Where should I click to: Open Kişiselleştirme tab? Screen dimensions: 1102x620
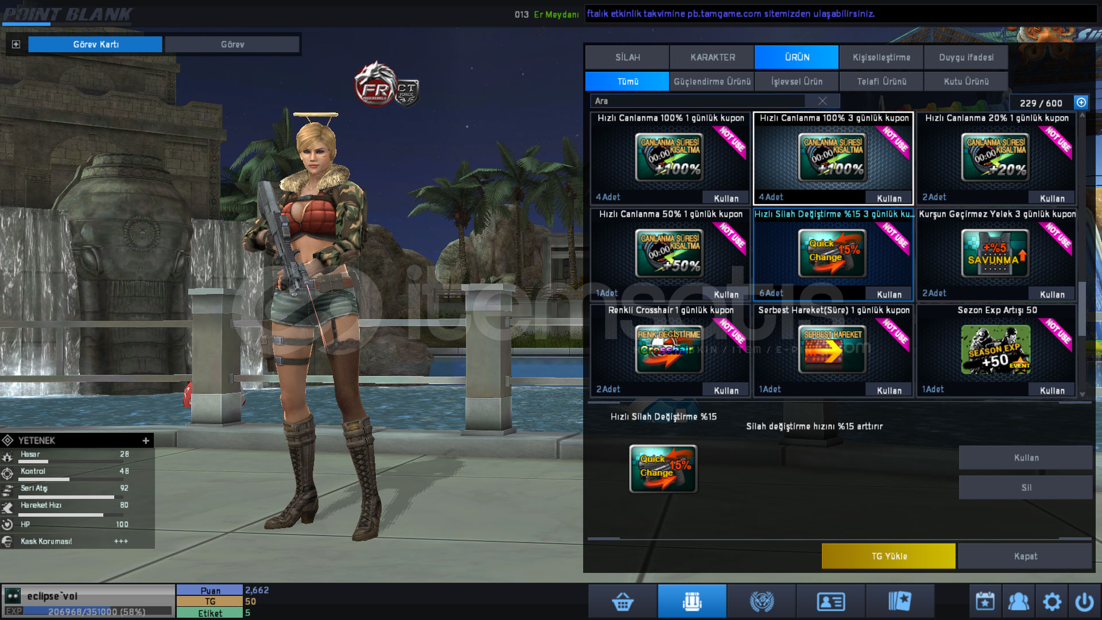coord(882,57)
